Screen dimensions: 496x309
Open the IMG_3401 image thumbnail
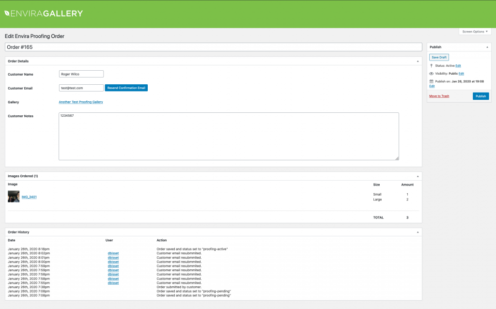14,197
